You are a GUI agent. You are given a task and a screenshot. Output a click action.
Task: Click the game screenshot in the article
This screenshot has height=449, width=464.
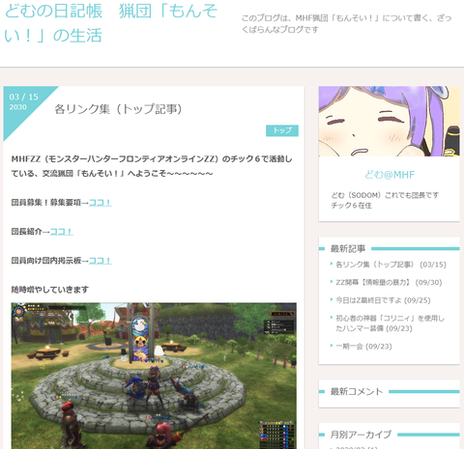coord(154,376)
